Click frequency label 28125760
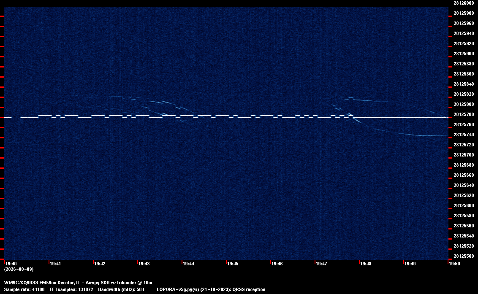 tap(464, 124)
